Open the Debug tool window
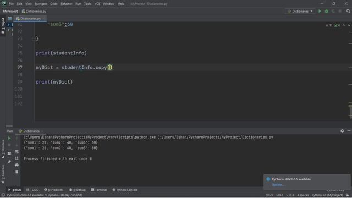 tap(78, 190)
